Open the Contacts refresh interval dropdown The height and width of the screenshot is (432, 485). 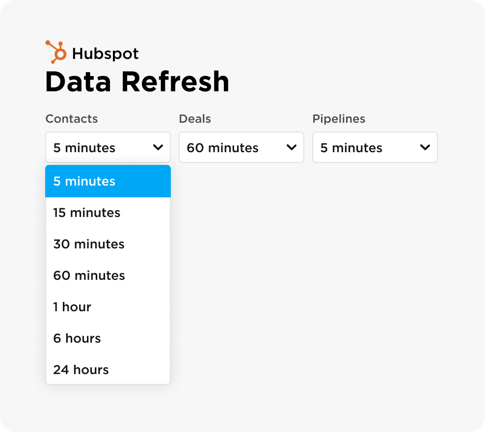108,147
